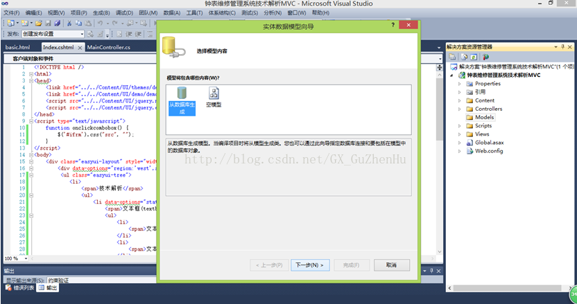577x304 pixels.
Task: Collapse the head tag in code editor
Action: [x=31, y=81]
